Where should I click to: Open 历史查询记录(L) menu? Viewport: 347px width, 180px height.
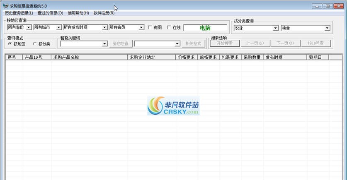tap(19, 13)
